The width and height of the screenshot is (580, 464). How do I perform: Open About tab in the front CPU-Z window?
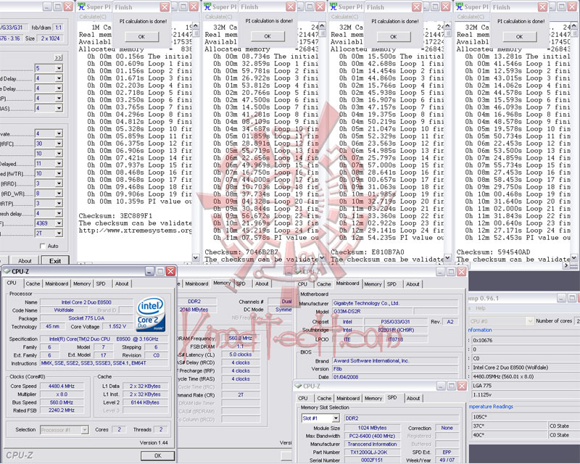click(x=122, y=283)
